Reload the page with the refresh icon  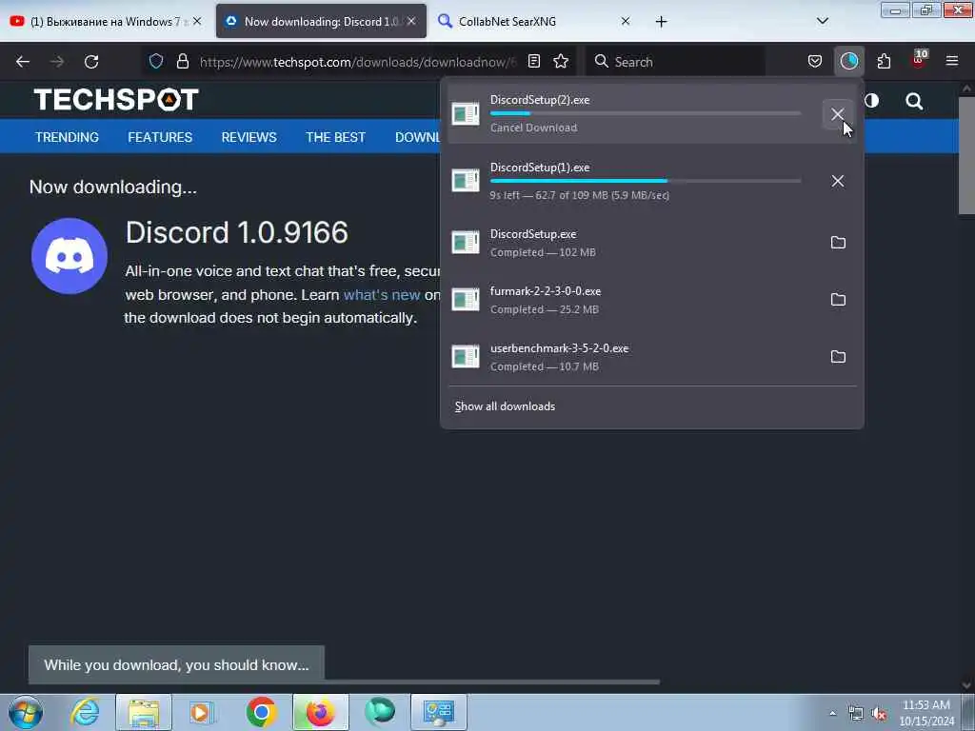91,62
